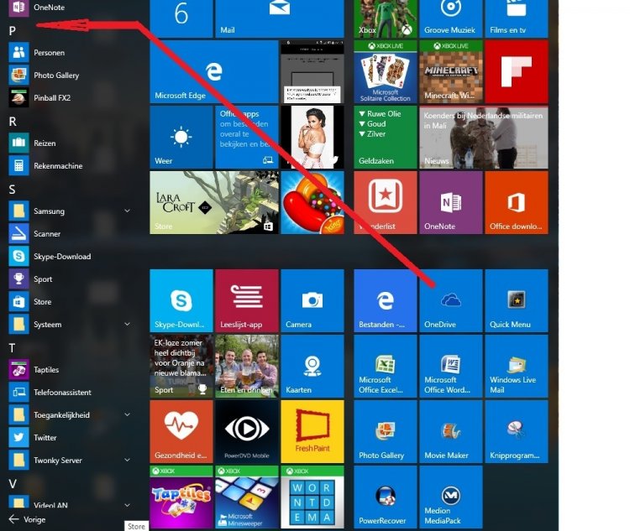Open the Nieuws news tile

[x=484, y=138]
